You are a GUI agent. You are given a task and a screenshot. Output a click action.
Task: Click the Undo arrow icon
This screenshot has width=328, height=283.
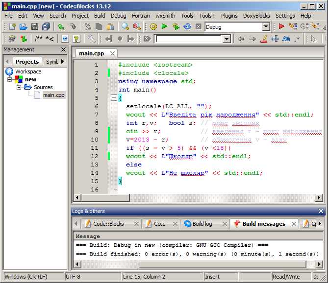coord(60,27)
